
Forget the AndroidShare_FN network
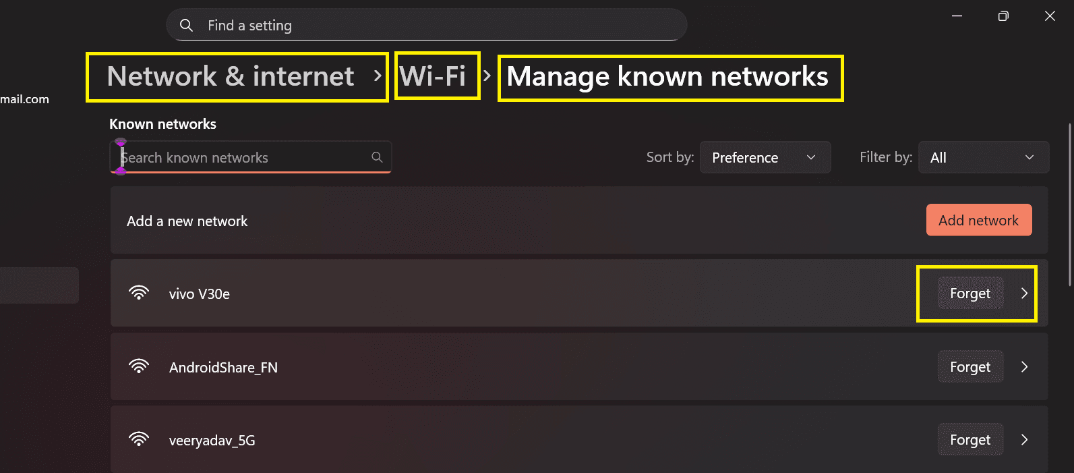(x=969, y=366)
